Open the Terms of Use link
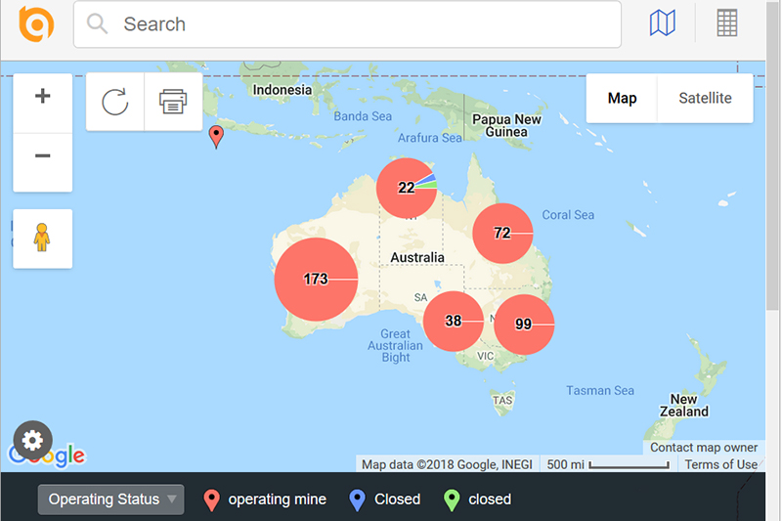782x521 pixels. pyautogui.click(x=720, y=464)
